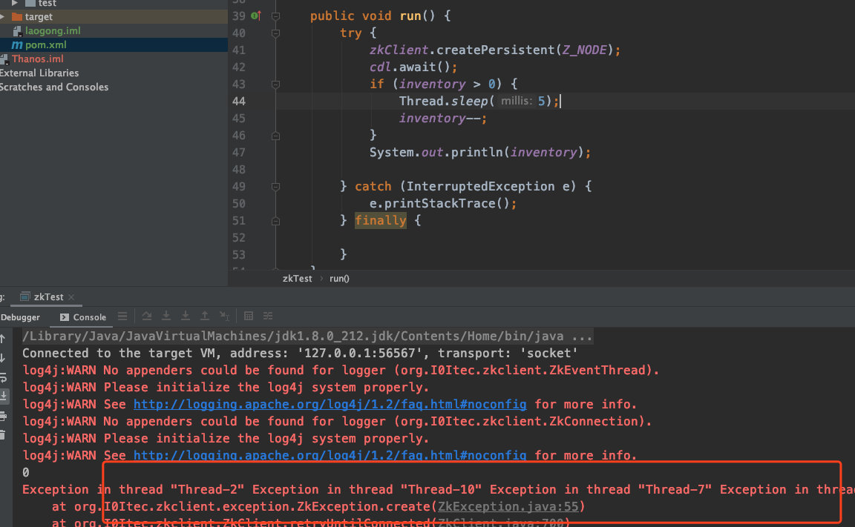Click the Step Into debugger icon
The height and width of the screenshot is (527, 855).
coord(166,316)
